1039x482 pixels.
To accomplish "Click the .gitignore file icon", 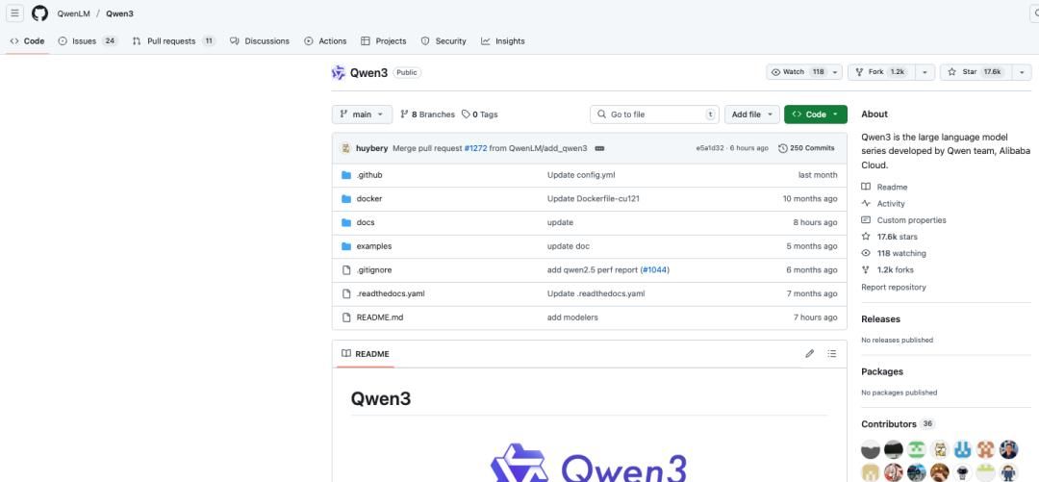I will [346, 269].
